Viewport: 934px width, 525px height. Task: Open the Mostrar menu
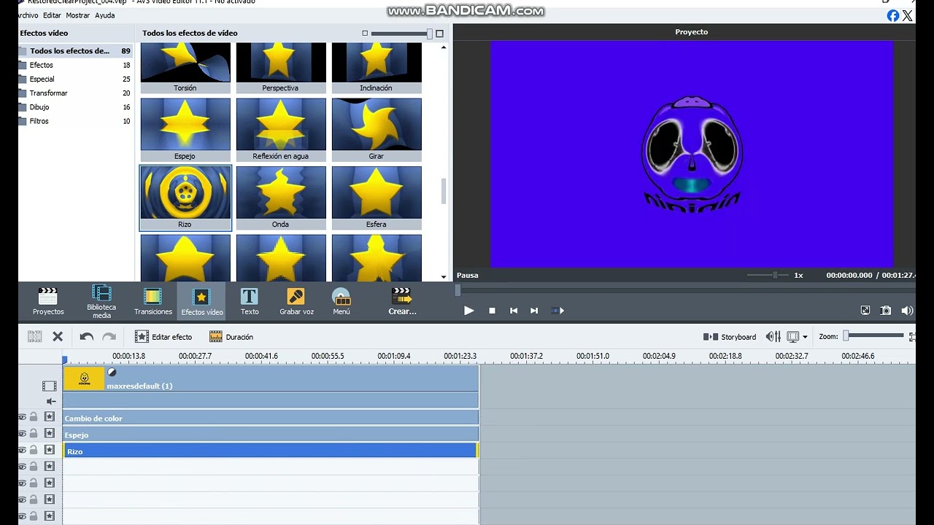(78, 15)
